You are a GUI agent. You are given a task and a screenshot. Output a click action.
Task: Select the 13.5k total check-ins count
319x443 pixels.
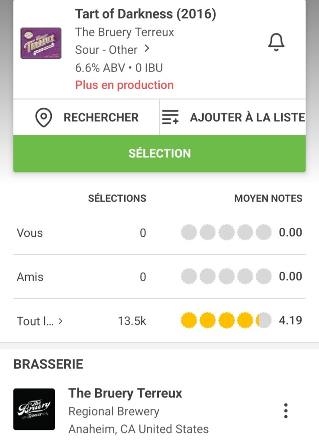[x=132, y=321]
